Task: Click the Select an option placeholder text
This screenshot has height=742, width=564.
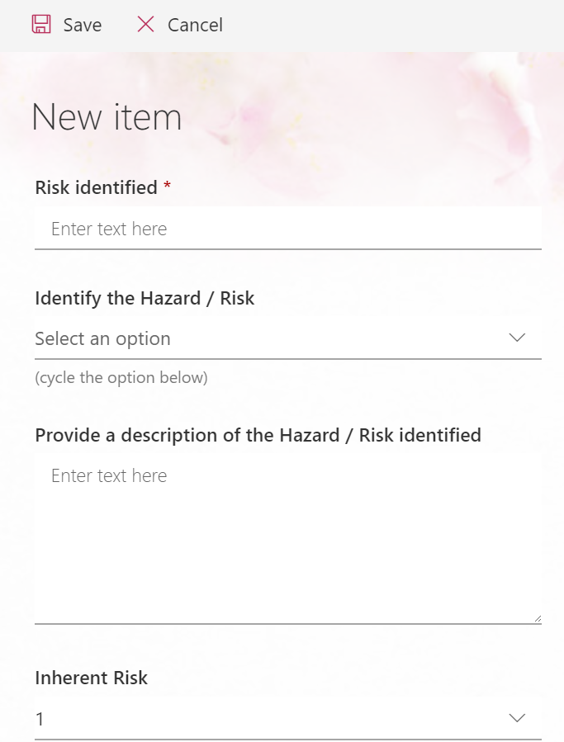Action: (x=102, y=338)
